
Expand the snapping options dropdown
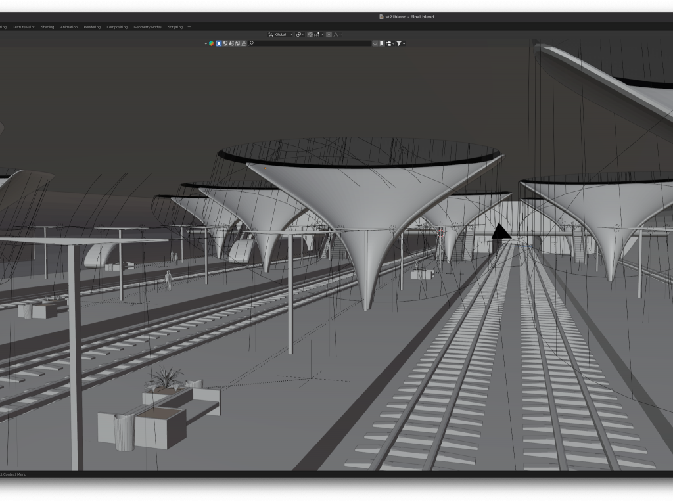319,34
